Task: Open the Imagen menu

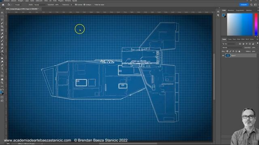Action: (x=21, y=1)
